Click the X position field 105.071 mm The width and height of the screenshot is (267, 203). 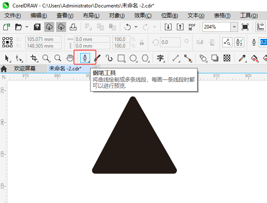[43, 39]
